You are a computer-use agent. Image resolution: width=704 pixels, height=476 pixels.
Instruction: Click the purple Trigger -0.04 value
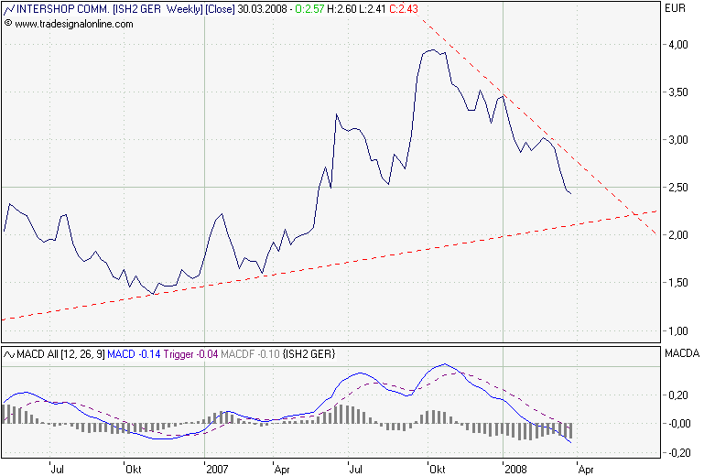190,354
